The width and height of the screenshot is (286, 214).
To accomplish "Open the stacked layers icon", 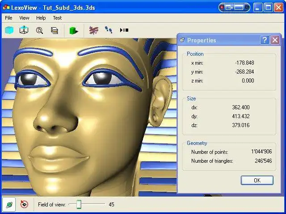I will [x=55, y=30].
